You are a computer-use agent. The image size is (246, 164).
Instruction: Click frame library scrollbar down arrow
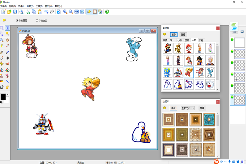tap(218, 156)
